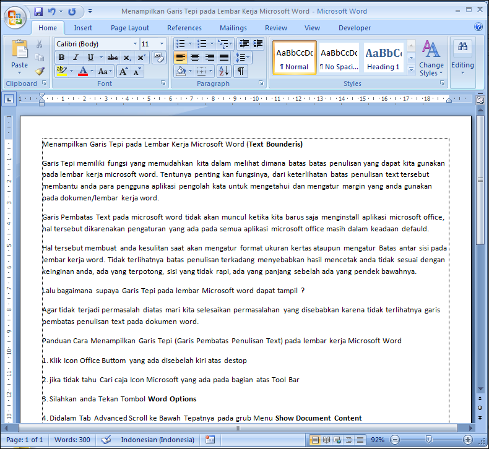Open the bullets library arrow
This screenshot has width=489, height=449.
[x=190, y=44]
